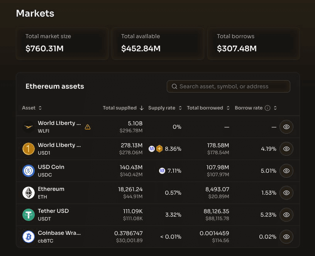Click the 18,261.24 supplied value
Image resolution: width=315 pixels, height=256 pixels.
[130, 189]
